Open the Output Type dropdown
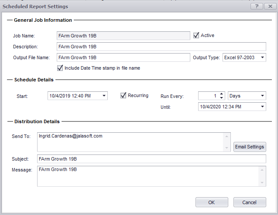 point(262,57)
